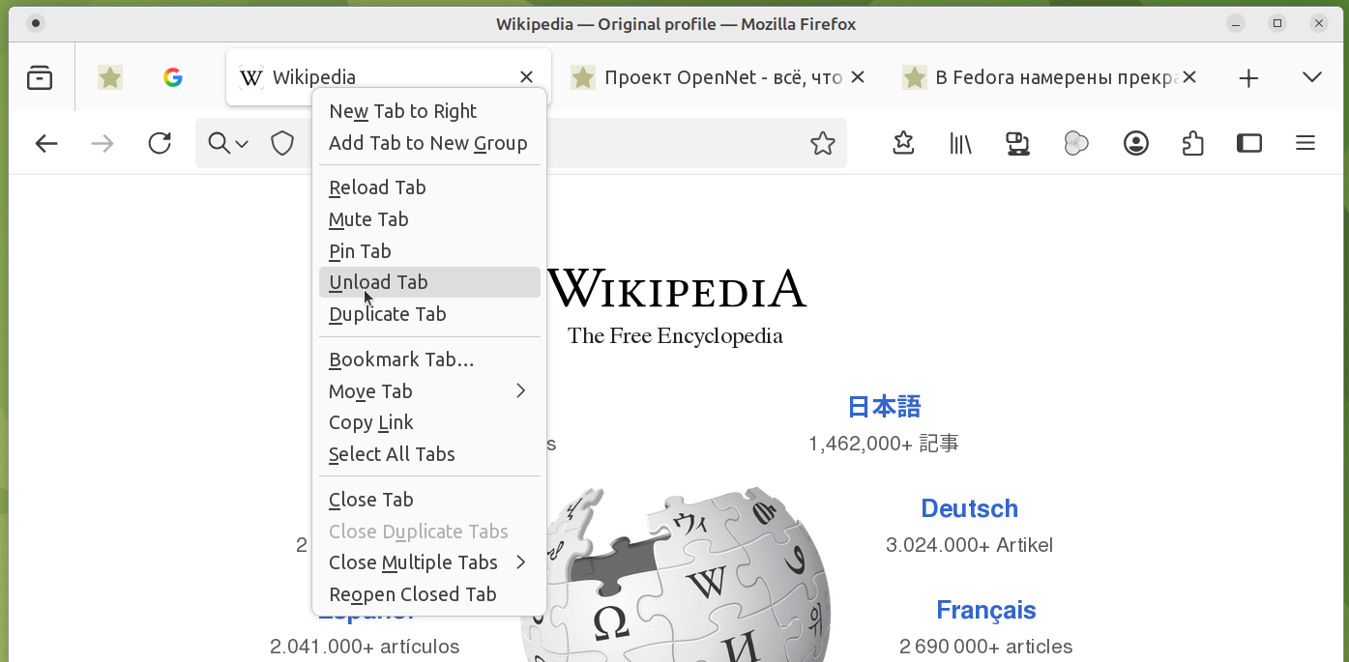The height and width of the screenshot is (662, 1349).
Task: Choose Bookmark Tab... menu entry
Action: pos(429,360)
